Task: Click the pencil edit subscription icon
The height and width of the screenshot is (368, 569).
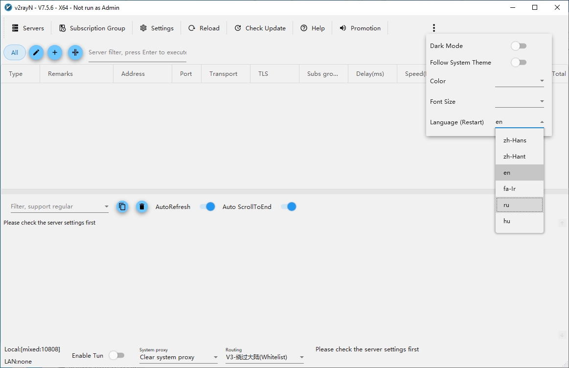Action: (36, 53)
